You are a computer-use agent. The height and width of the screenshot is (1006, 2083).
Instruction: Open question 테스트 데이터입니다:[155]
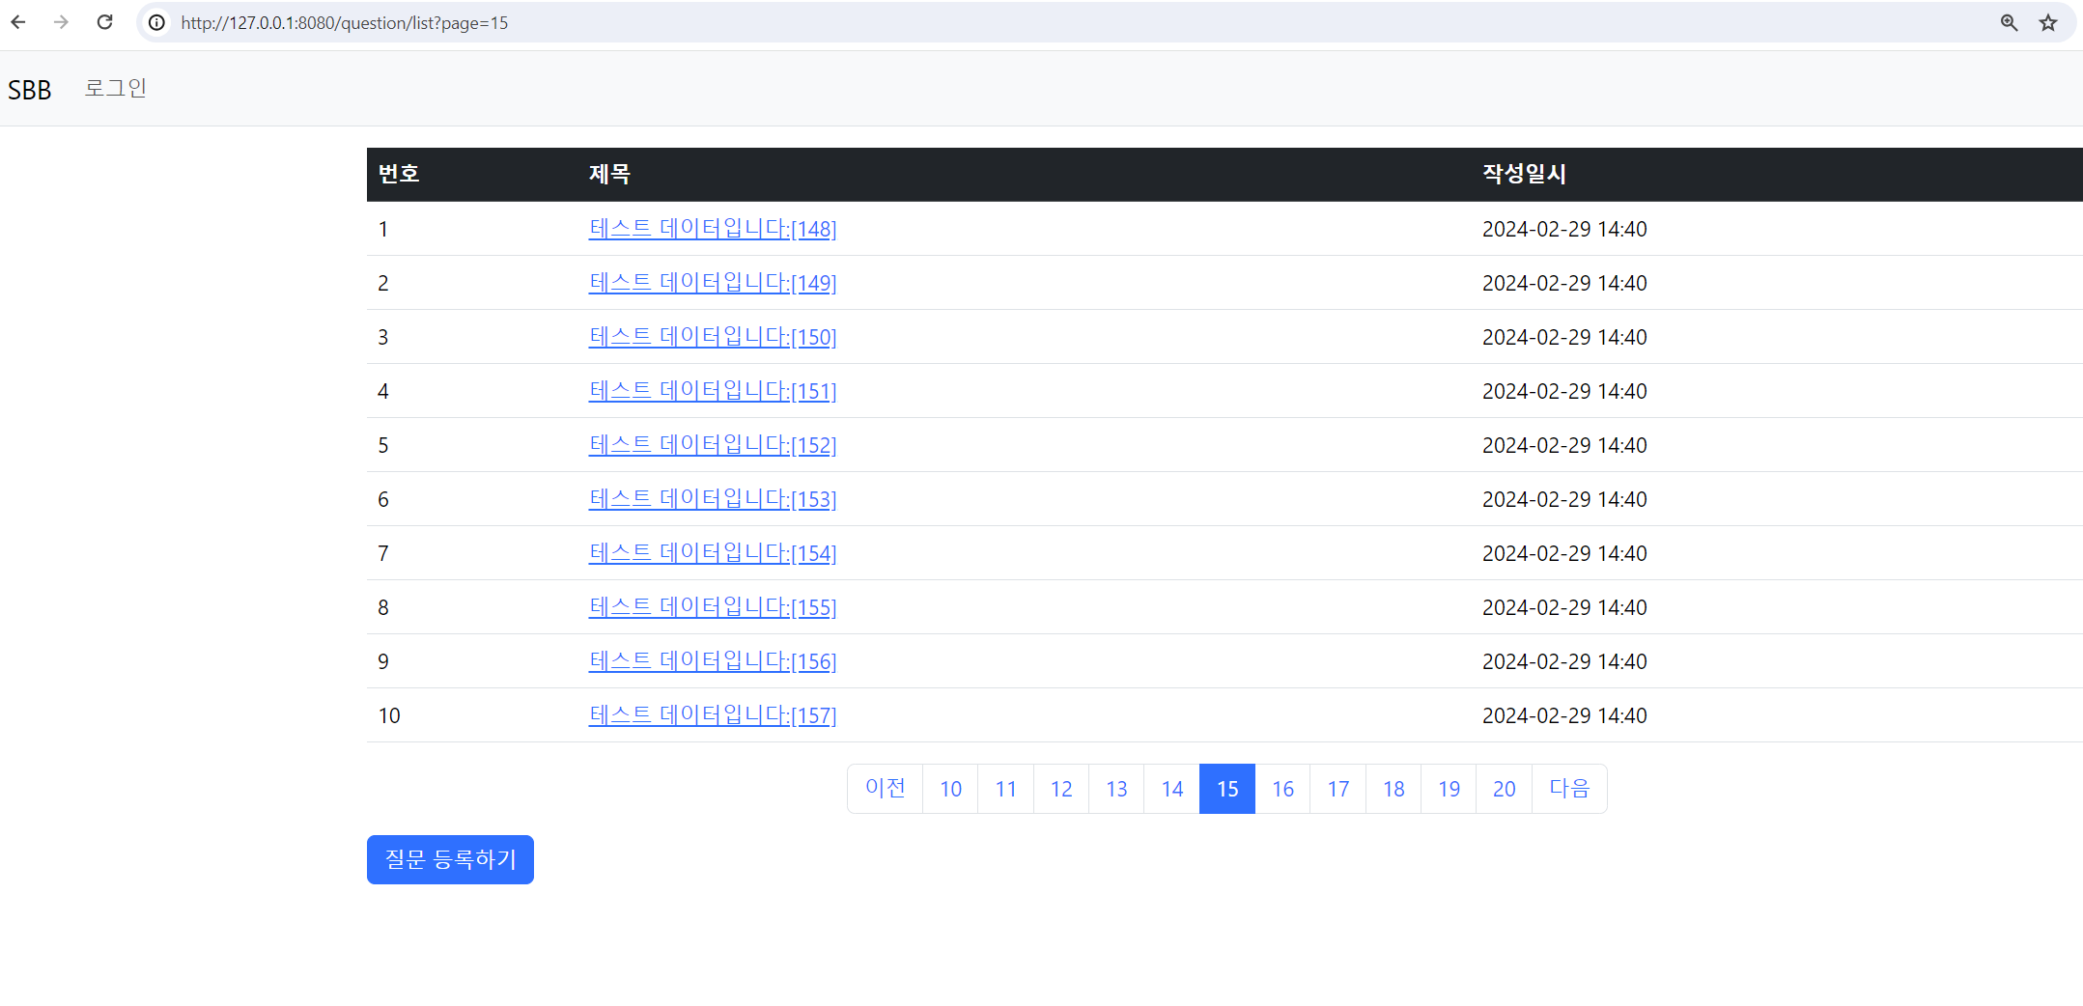pyautogui.click(x=713, y=607)
